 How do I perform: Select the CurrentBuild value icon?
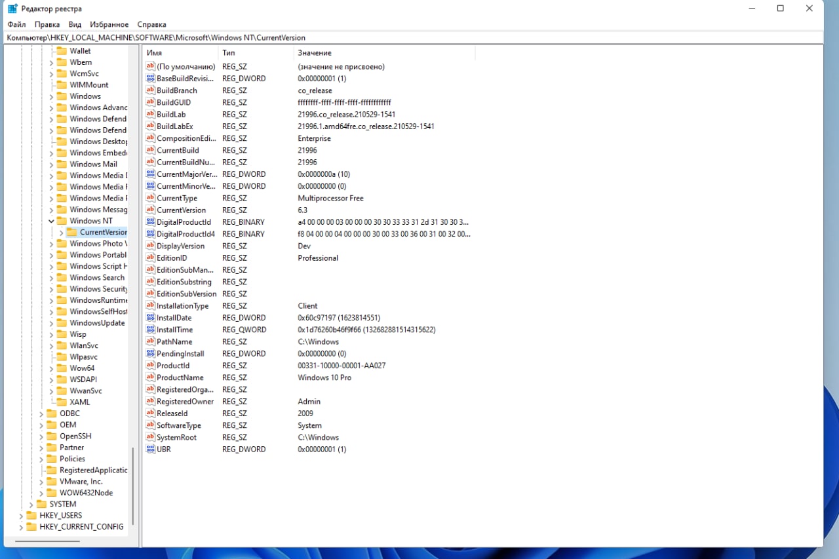(x=150, y=150)
